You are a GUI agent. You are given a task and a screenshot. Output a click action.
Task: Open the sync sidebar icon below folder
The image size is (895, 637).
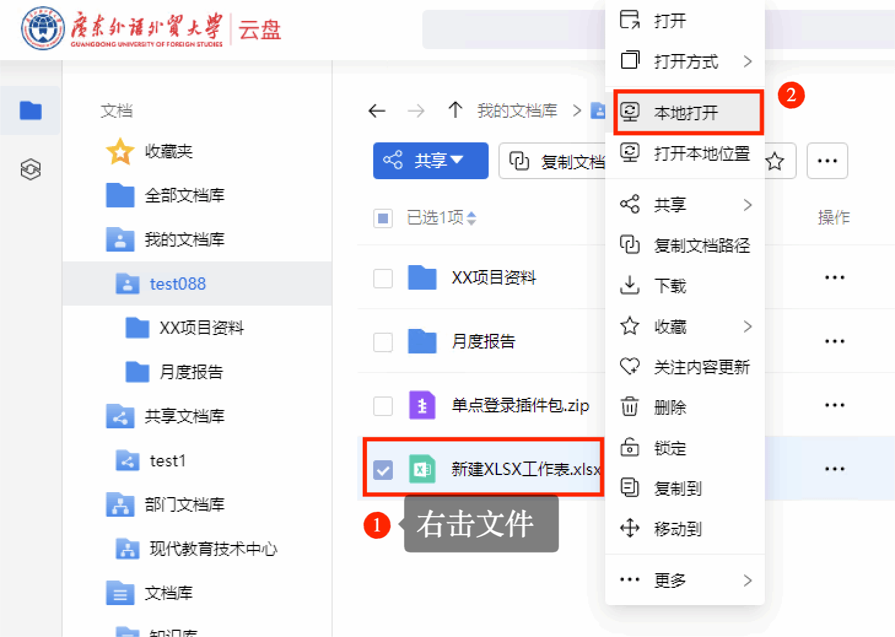pos(30,169)
